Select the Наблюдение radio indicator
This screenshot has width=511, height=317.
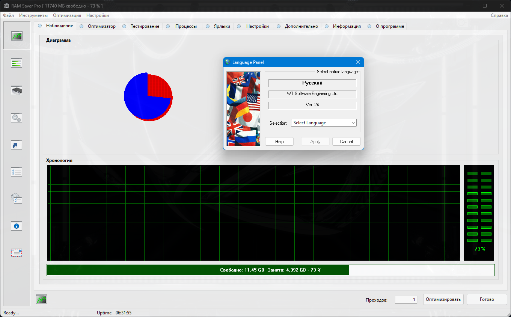pyautogui.click(x=40, y=26)
